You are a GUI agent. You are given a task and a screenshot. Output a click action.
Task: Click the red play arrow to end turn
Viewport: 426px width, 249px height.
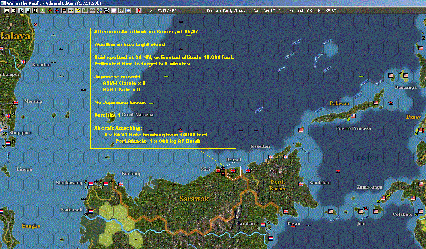tap(139, 10)
